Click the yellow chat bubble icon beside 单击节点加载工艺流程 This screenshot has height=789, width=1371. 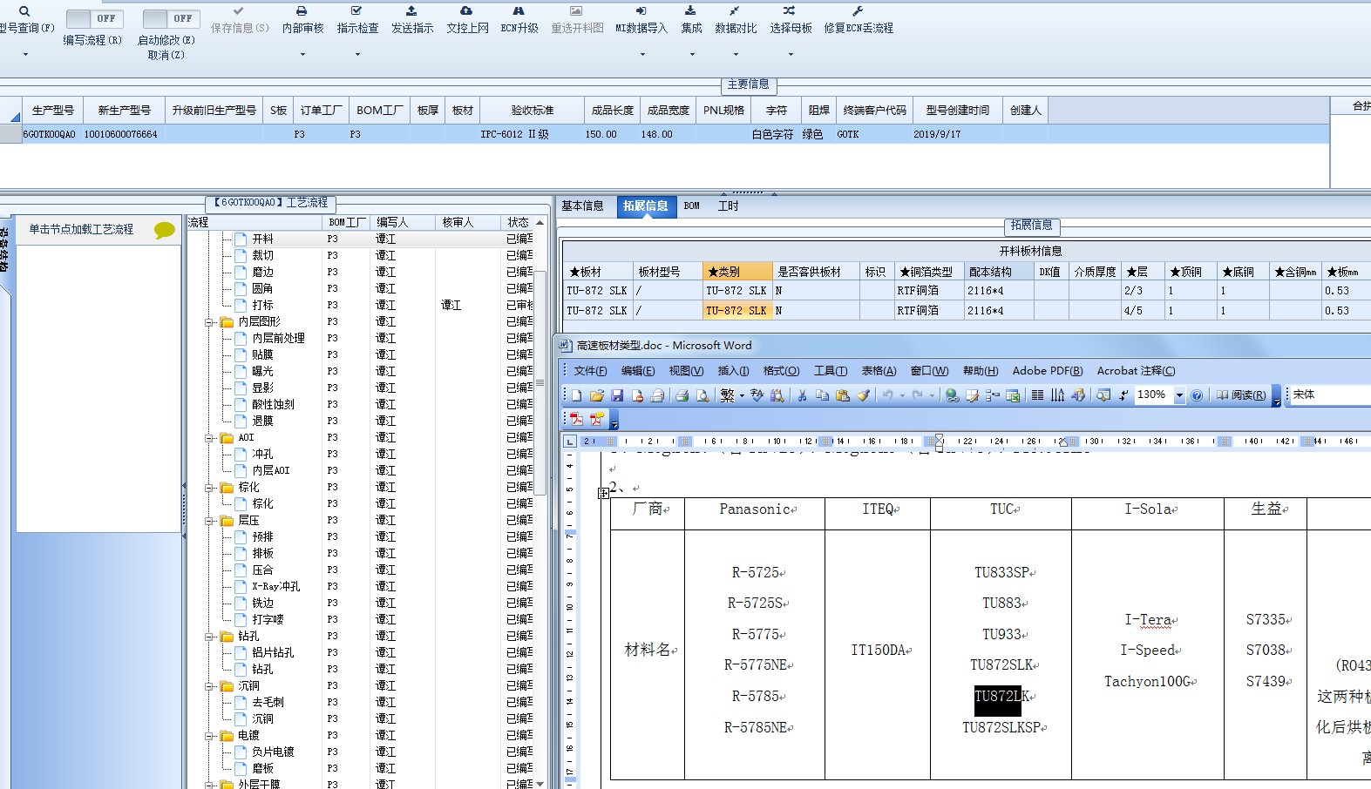pyautogui.click(x=164, y=230)
